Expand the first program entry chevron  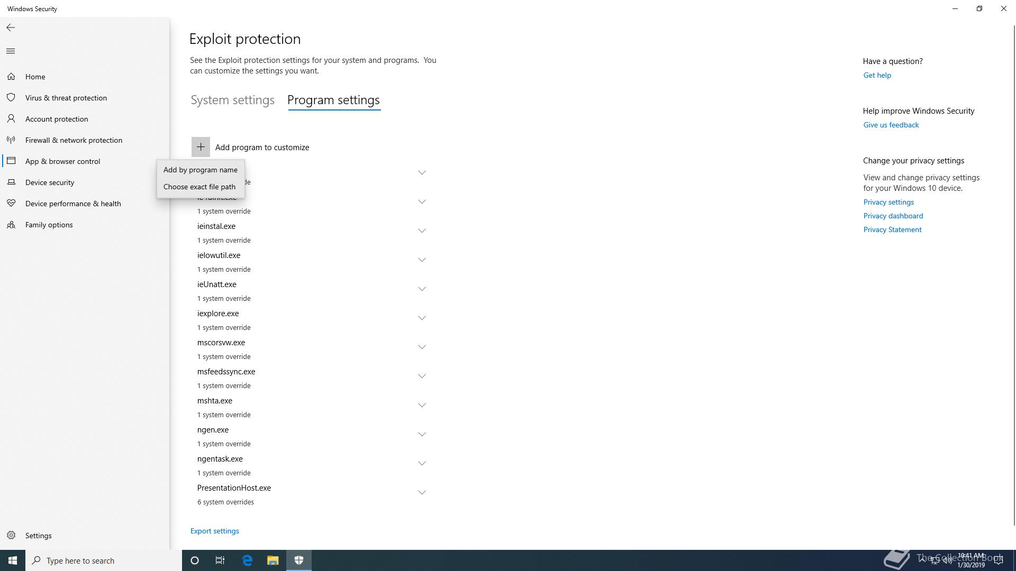click(422, 172)
